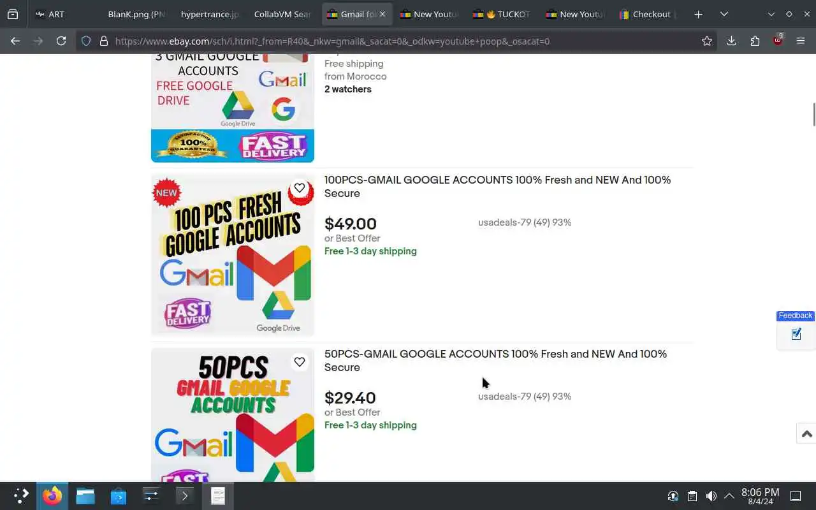Open the volume control in system tray
This screenshot has height=510, width=816.
click(x=711, y=496)
